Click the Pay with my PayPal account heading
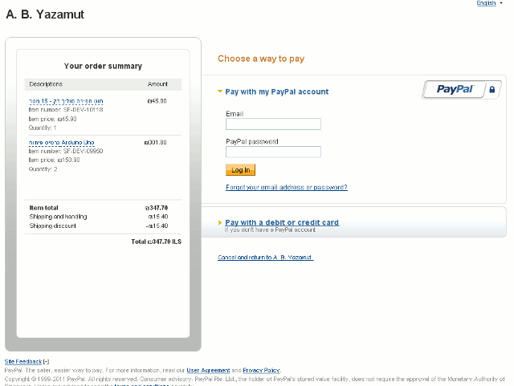Viewport: 514px width, 386px height. pyautogui.click(x=276, y=91)
